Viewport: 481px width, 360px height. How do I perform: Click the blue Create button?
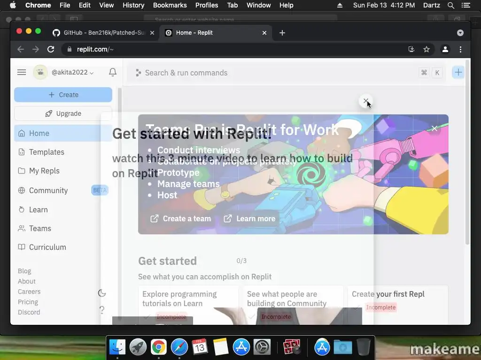63,95
